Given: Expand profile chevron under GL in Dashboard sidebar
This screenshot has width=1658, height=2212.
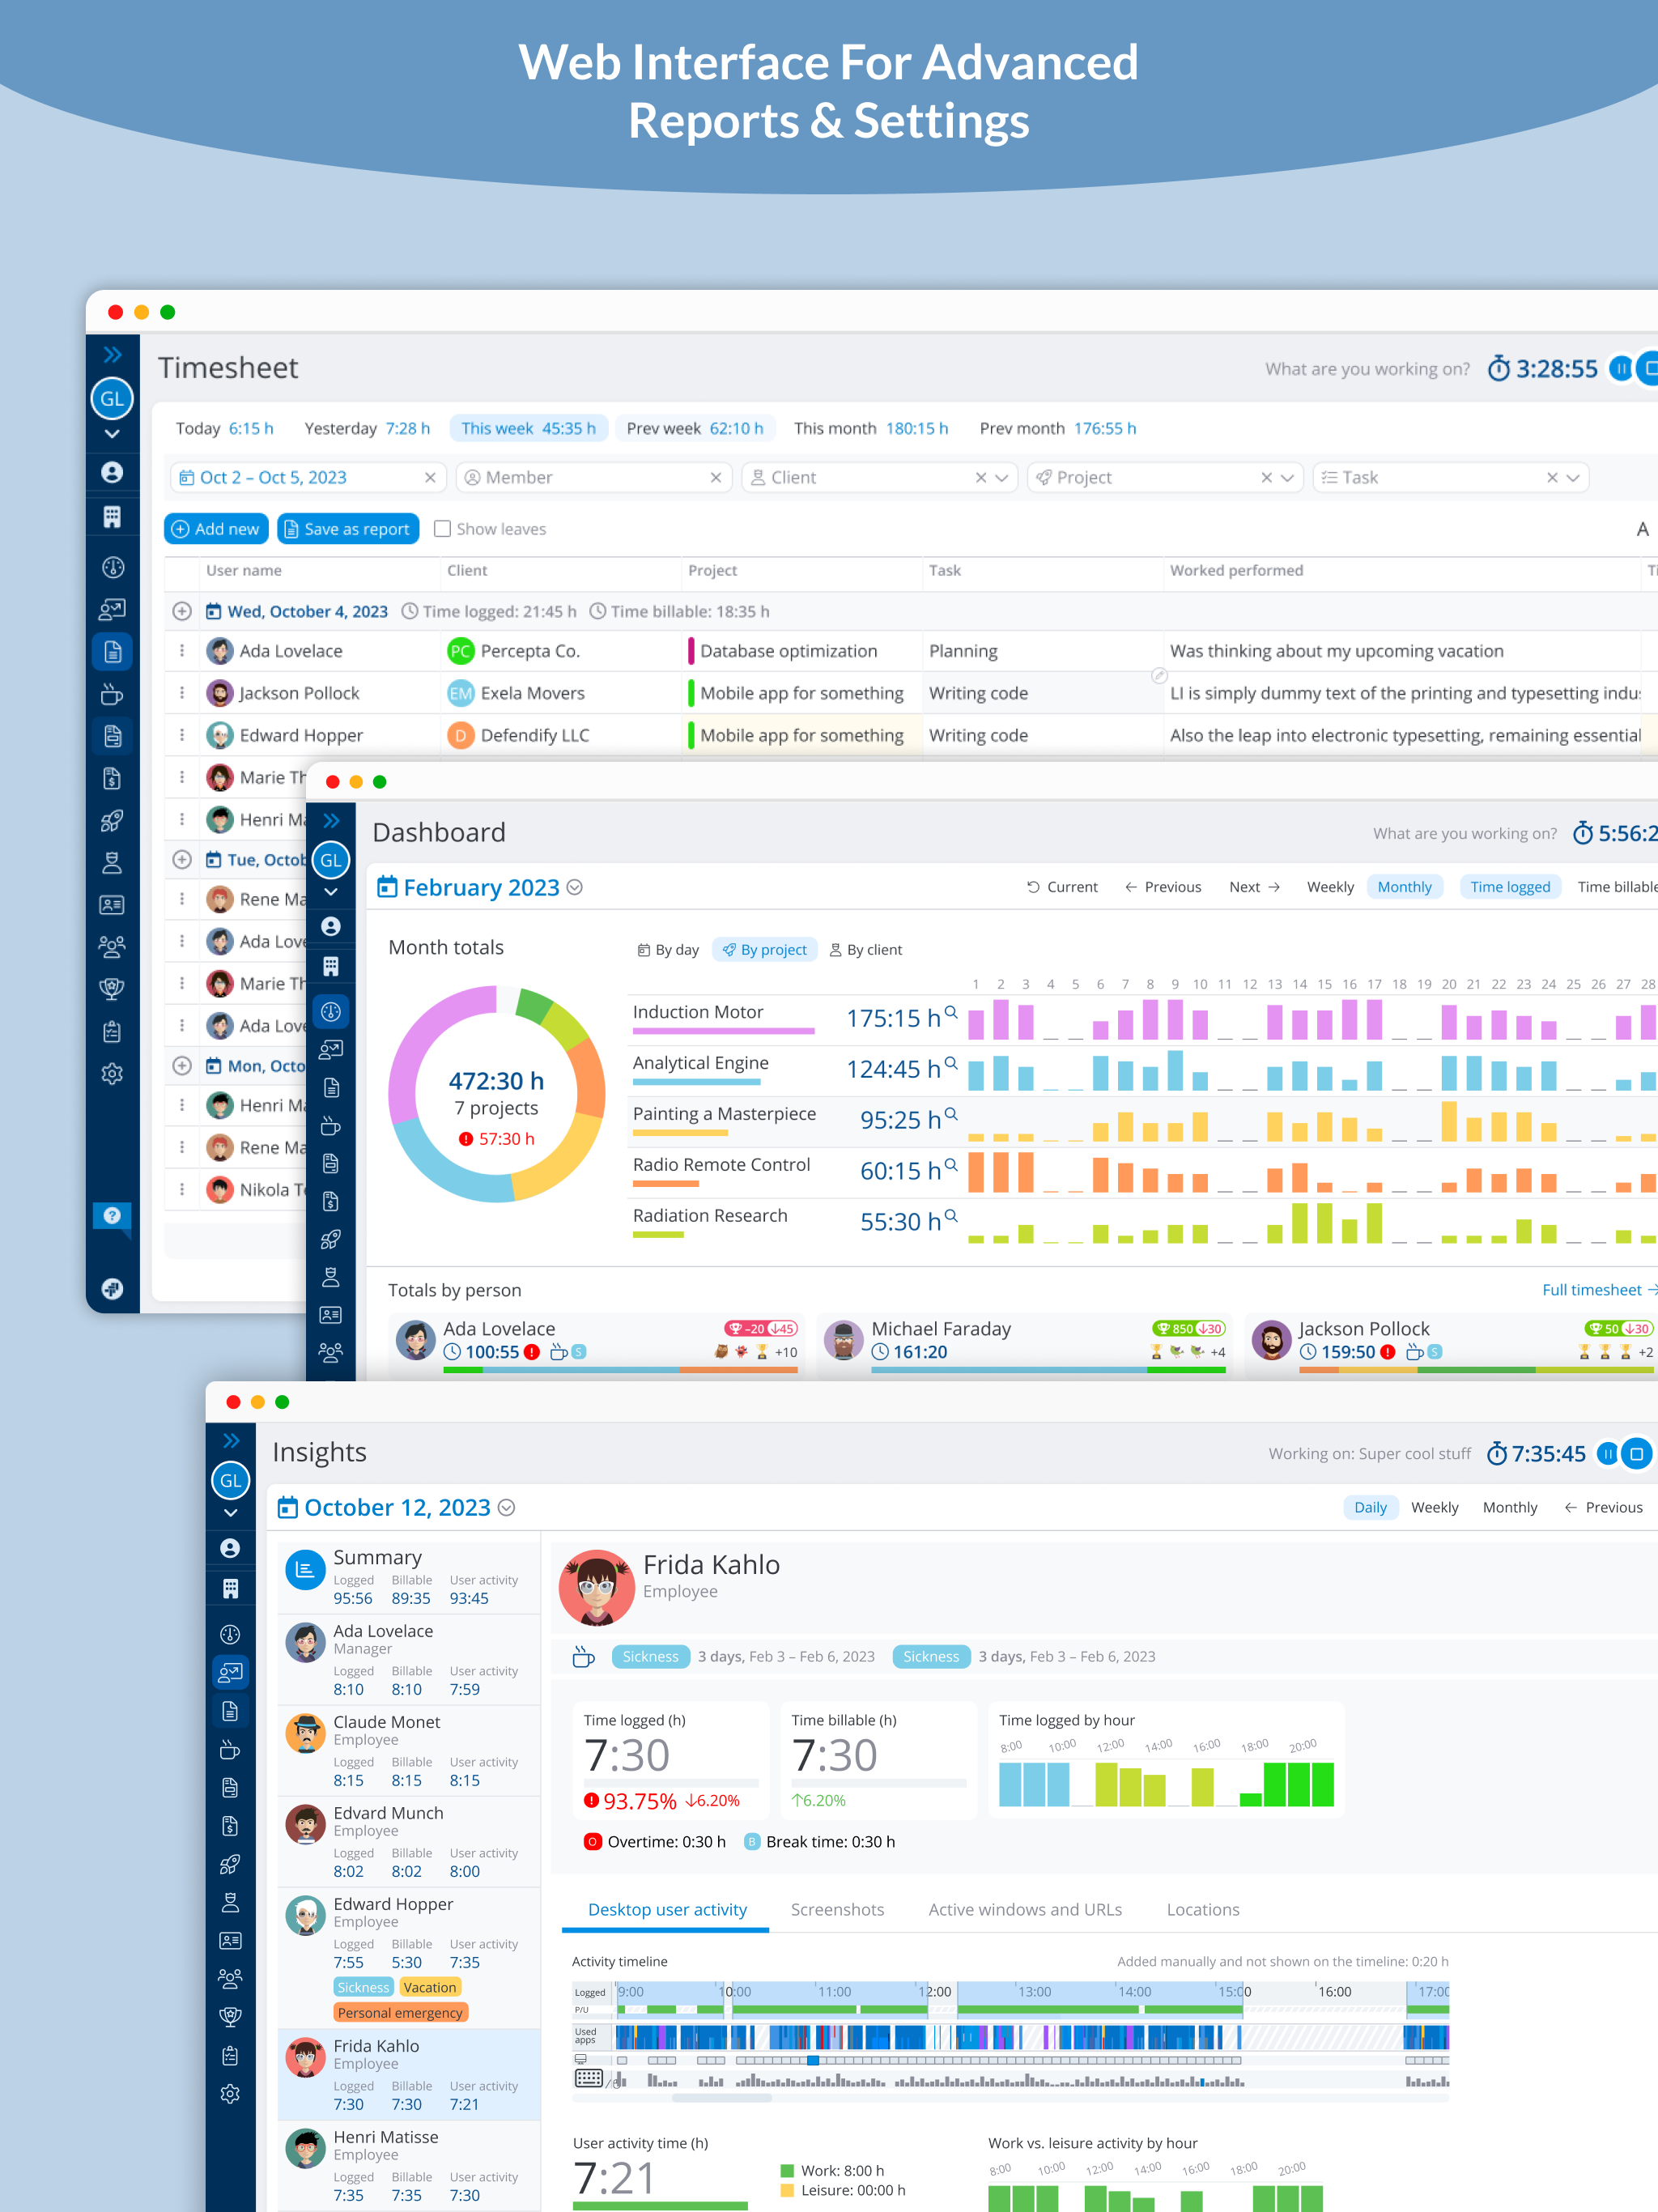Looking at the screenshot, I should 331,892.
